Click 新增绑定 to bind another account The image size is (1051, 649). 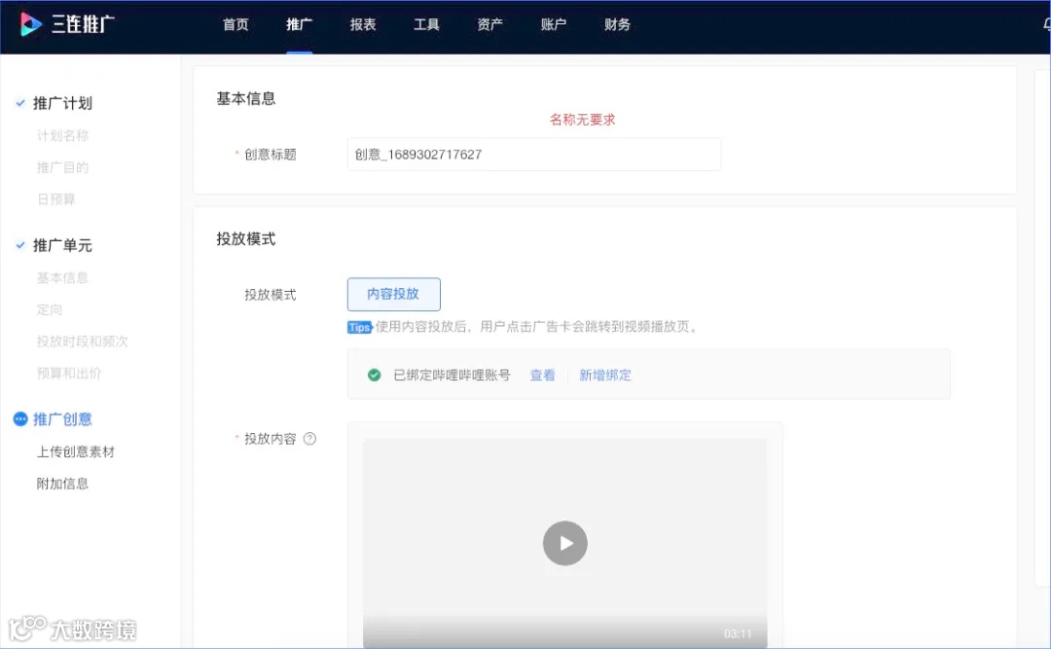605,374
